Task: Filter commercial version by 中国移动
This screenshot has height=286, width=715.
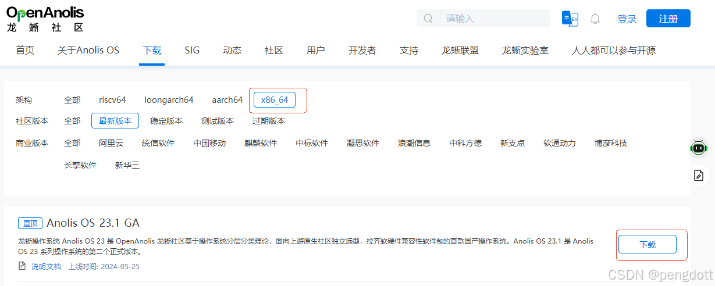Action: tap(209, 143)
